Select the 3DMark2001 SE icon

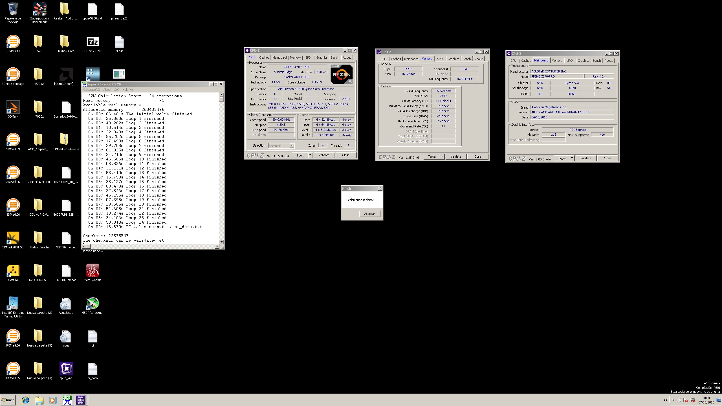click(13, 240)
